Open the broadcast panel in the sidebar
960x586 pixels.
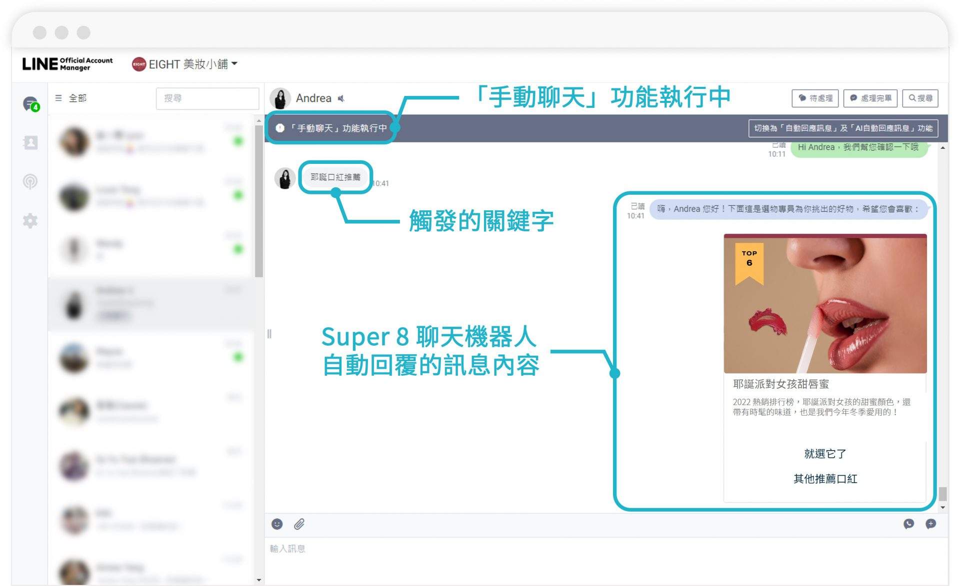[30, 182]
